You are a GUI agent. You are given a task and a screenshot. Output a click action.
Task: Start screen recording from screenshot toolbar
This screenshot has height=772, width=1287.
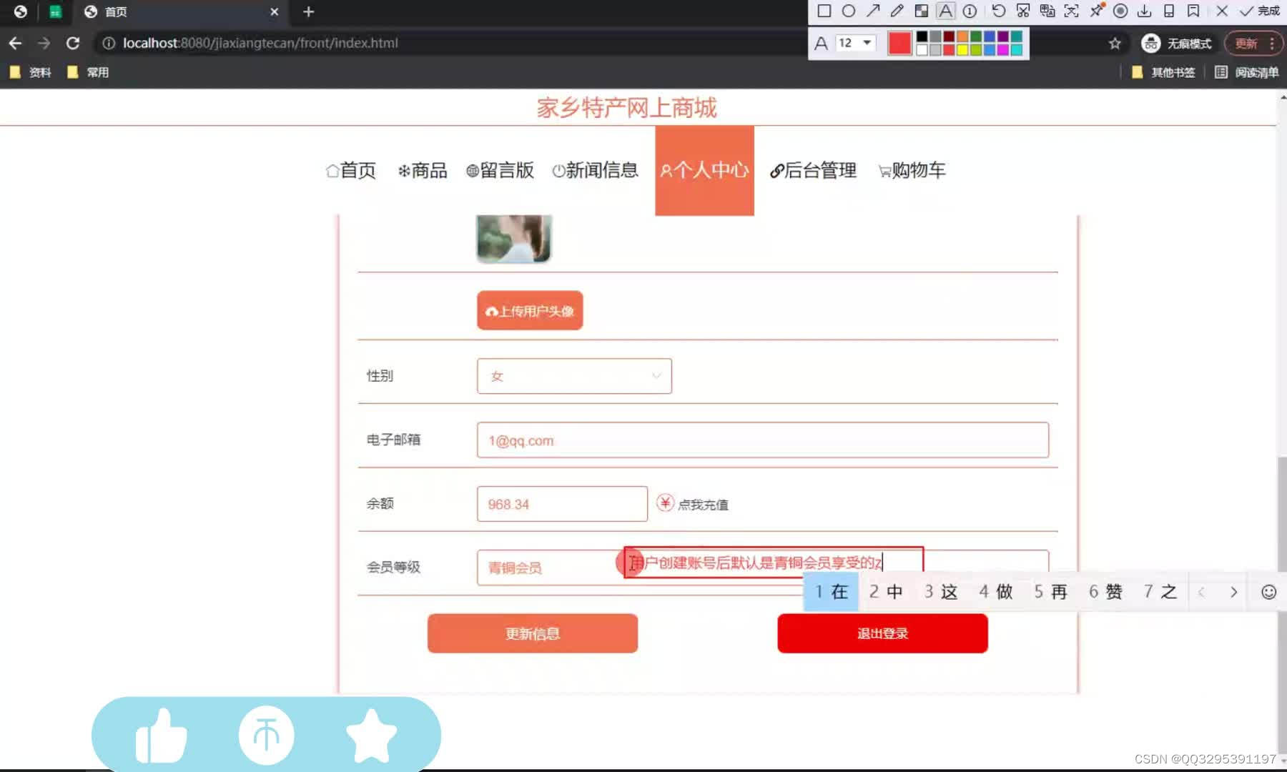point(1120,11)
